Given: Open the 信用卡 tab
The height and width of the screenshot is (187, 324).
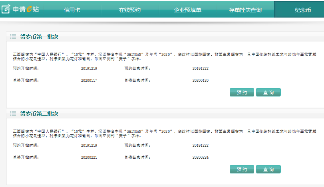Looking at the screenshot, I should tap(72, 10).
